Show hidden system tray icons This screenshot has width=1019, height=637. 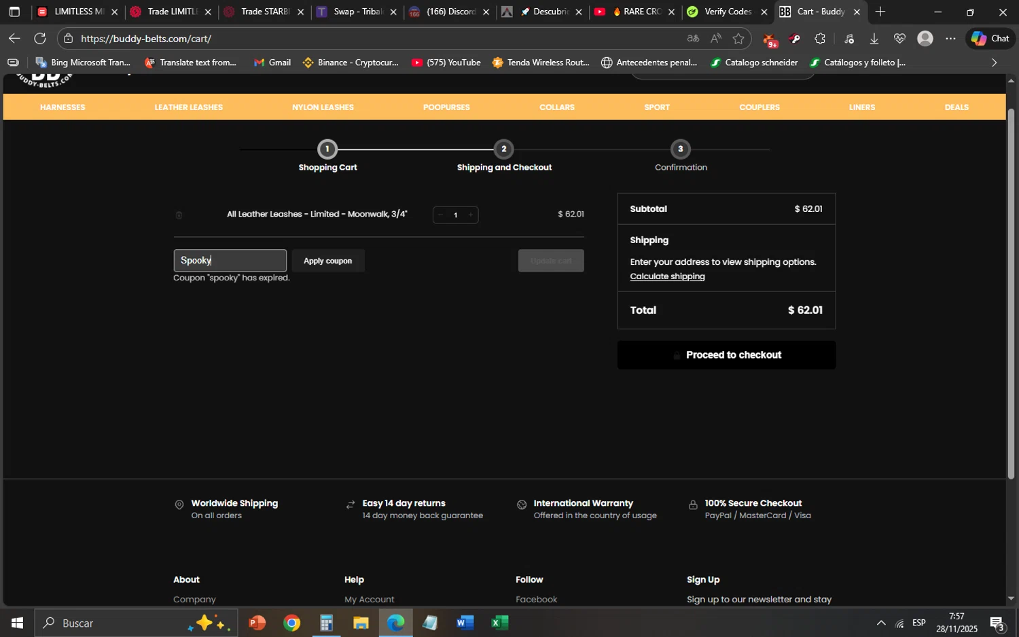click(881, 623)
